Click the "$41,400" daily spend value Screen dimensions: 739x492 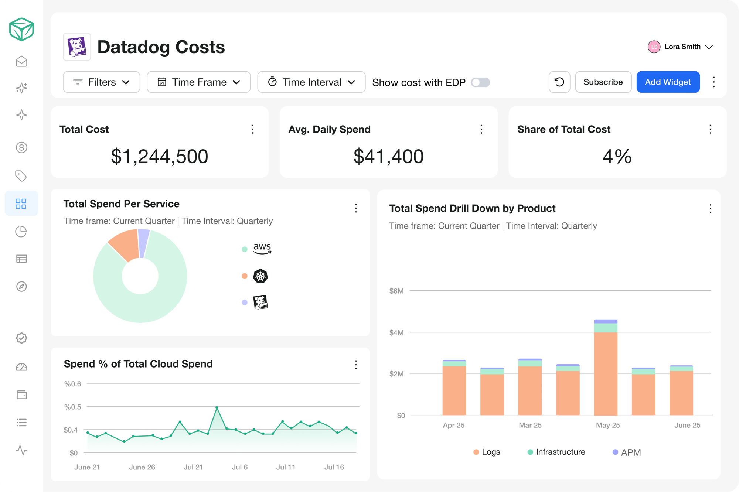[x=388, y=156]
